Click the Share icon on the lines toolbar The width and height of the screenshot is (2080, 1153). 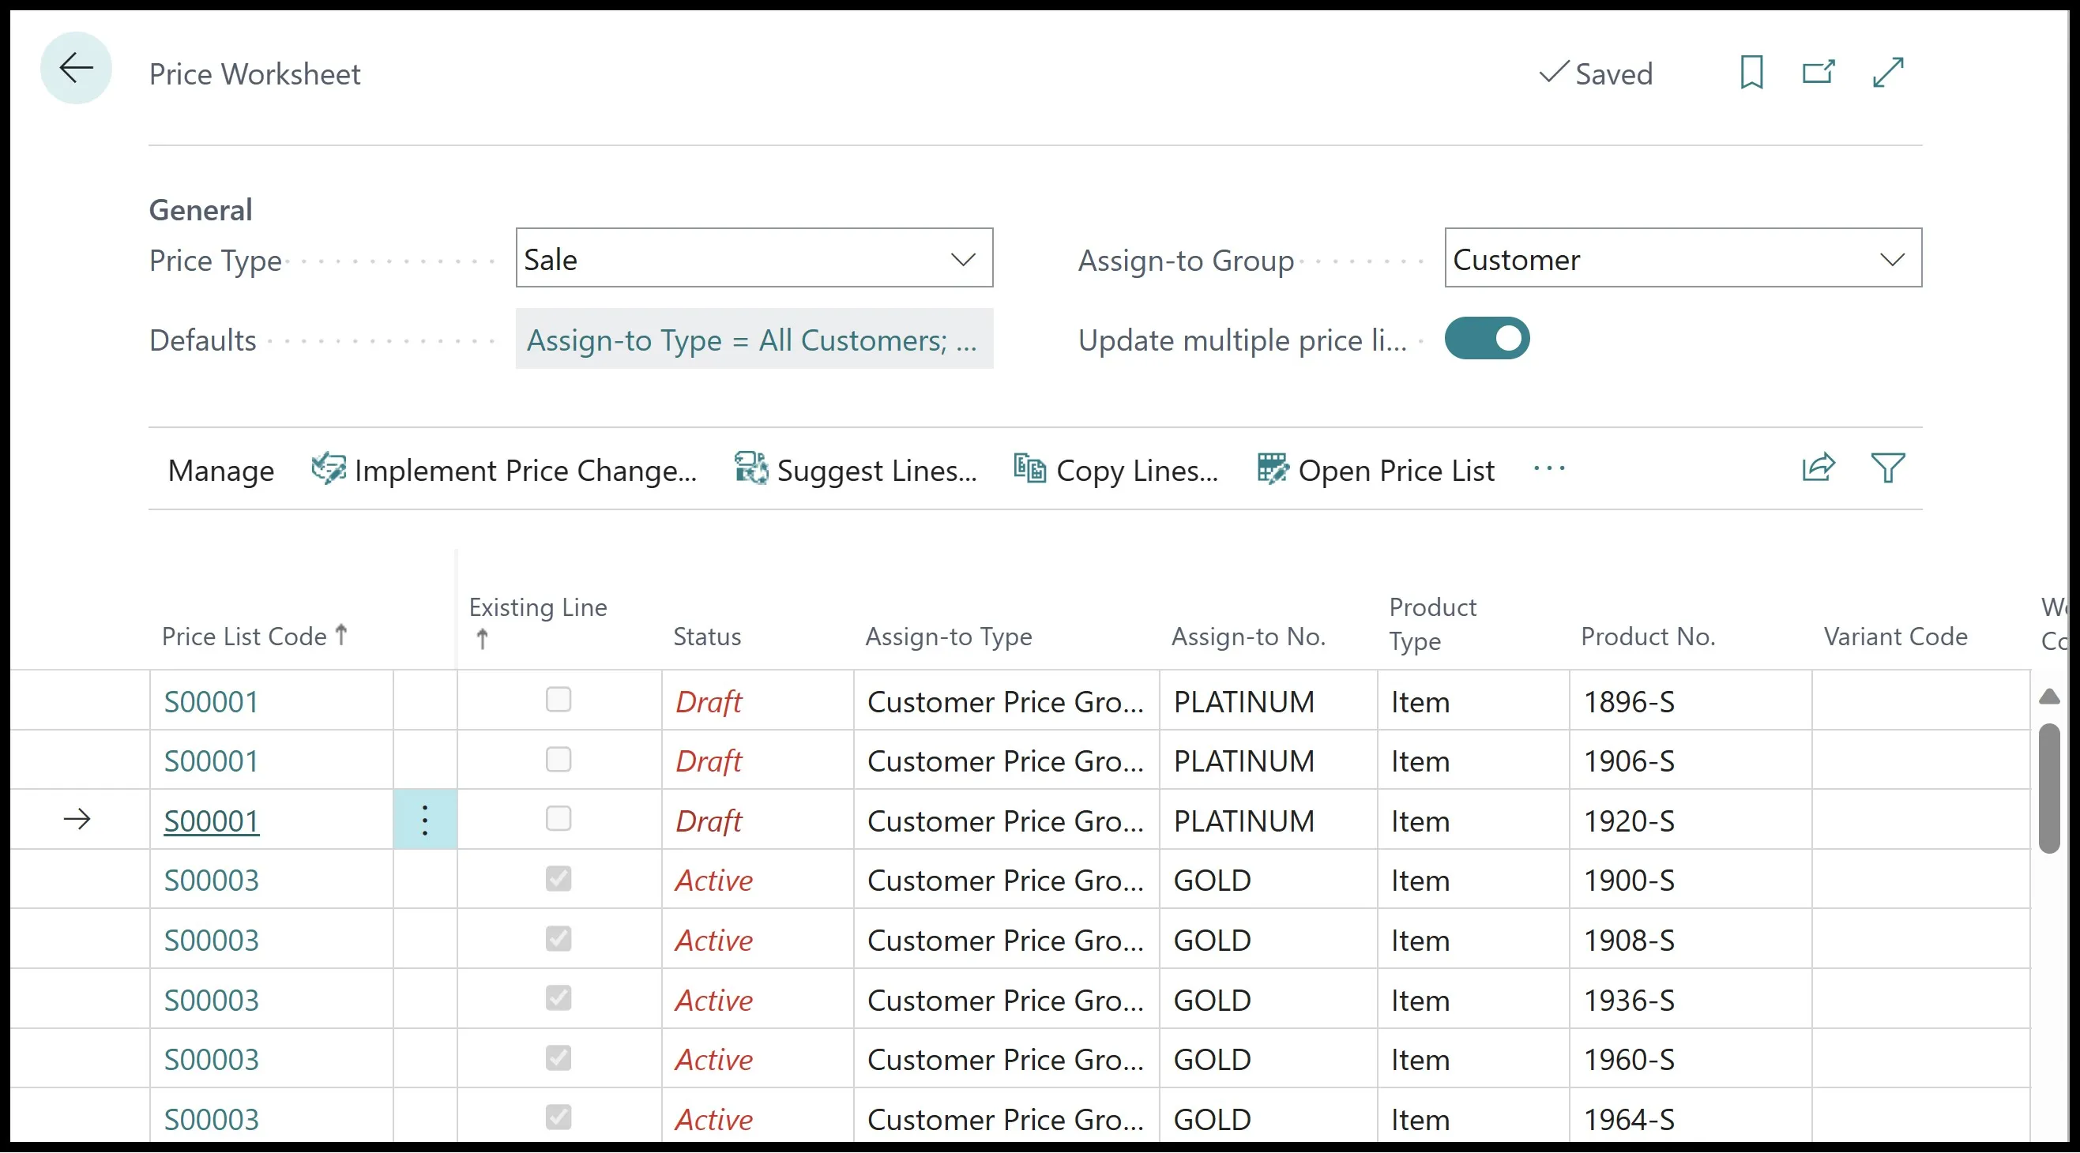click(1819, 468)
